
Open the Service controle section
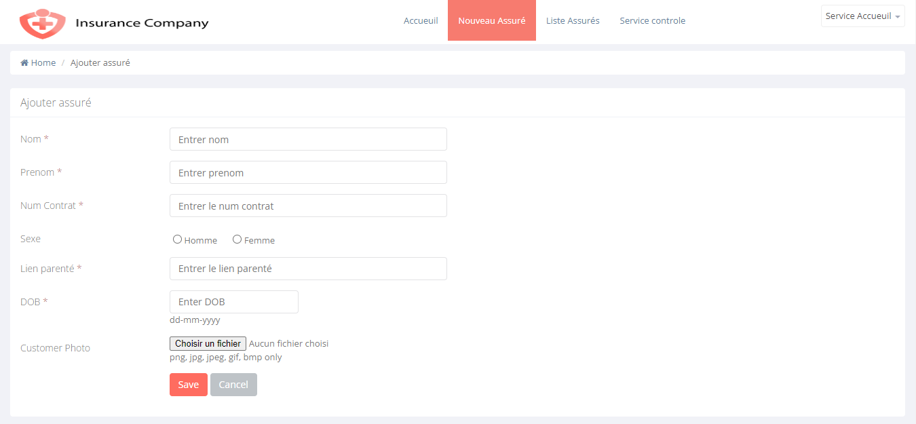(x=652, y=20)
